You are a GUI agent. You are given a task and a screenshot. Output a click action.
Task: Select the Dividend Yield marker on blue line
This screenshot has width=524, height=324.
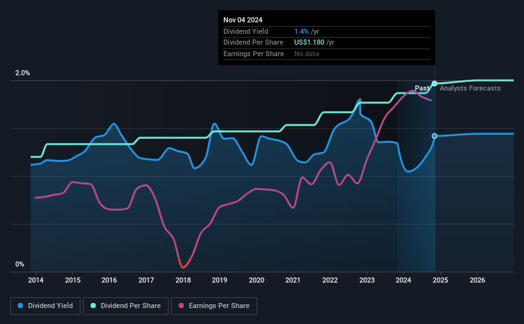(x=435, y=136)
